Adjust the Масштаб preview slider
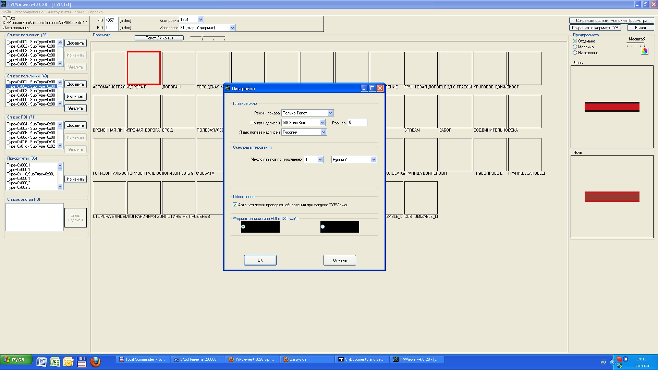The image size is (658, 370). (644, 44)
